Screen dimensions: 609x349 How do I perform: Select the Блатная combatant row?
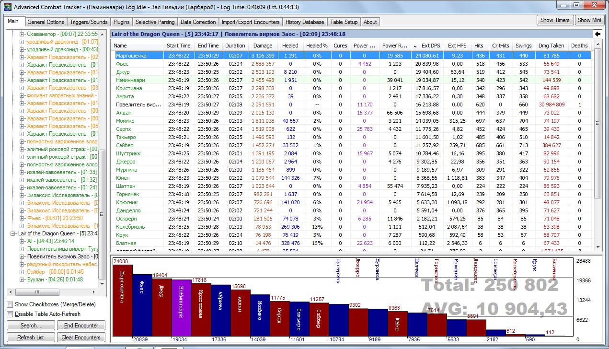pyautogui.click(x=352, y=243)
